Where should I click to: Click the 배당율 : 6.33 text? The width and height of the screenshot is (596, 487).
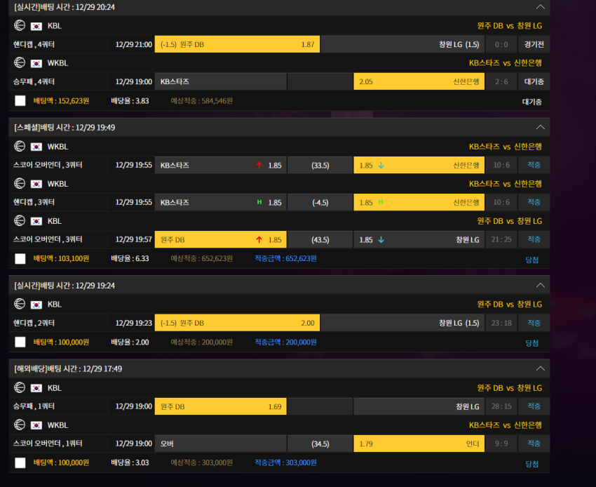click(130, 259)
